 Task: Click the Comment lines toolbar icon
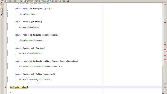click(x=64, y=1)
